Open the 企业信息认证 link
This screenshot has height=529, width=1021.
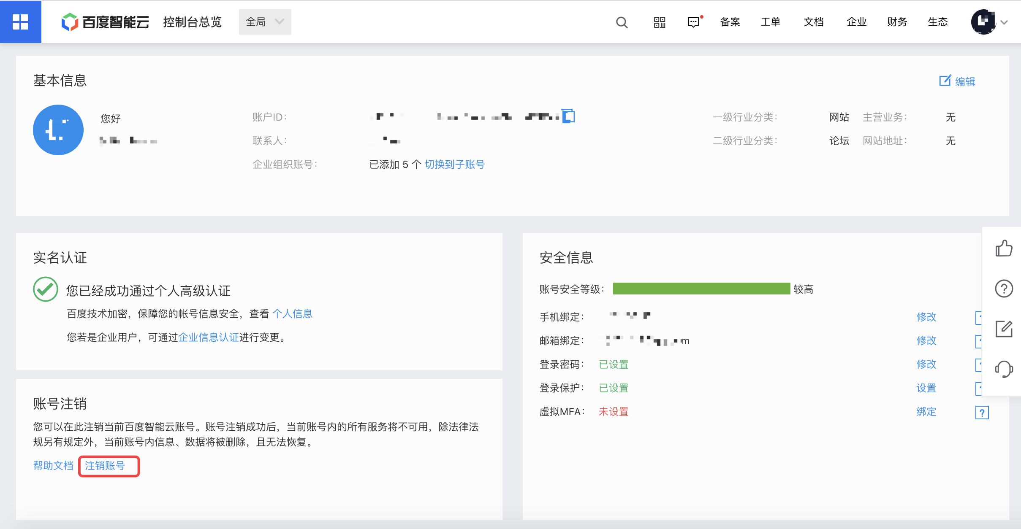click(x=209, y=337)
